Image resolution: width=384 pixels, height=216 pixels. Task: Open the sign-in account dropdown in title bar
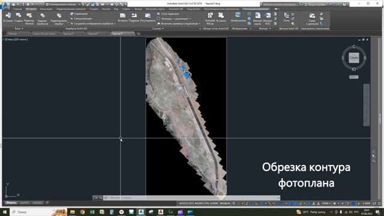[317, 4]
